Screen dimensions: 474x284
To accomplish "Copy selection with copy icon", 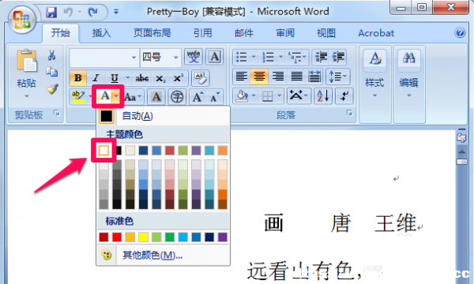I will pyautogui.click(x=52, y=72).
